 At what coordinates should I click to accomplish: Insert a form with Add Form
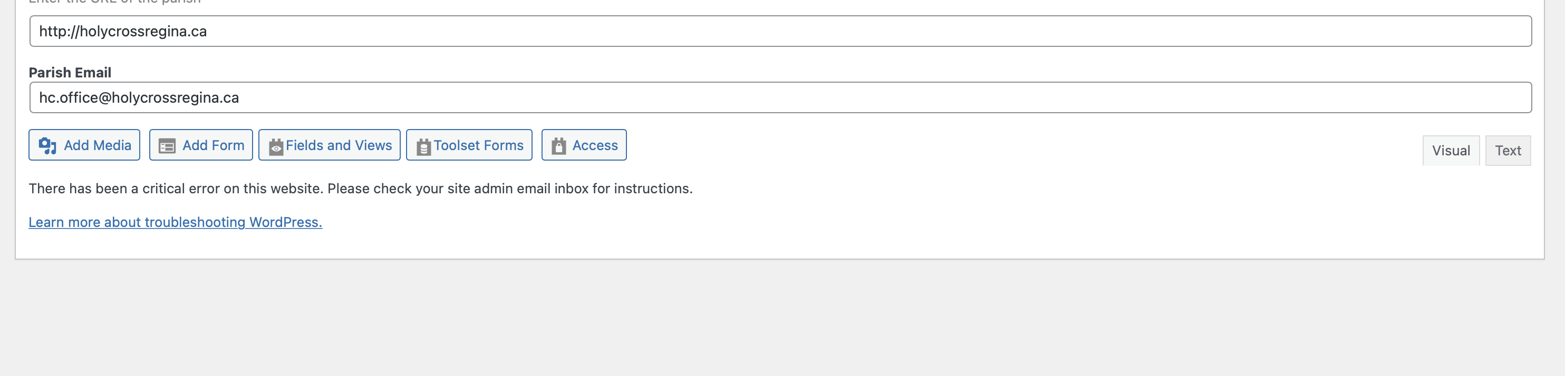201,145
